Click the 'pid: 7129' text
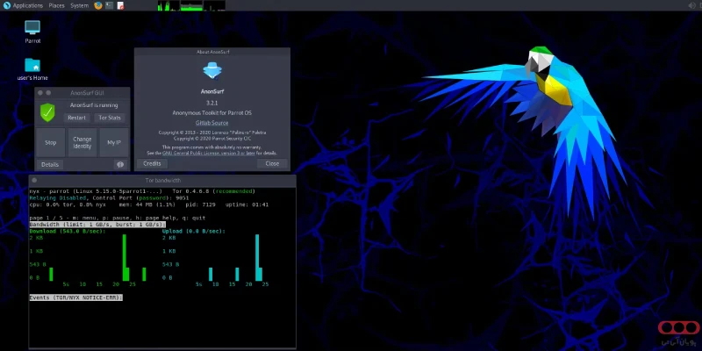This screenshot has width=702, height=351. (x=199, y=204)
